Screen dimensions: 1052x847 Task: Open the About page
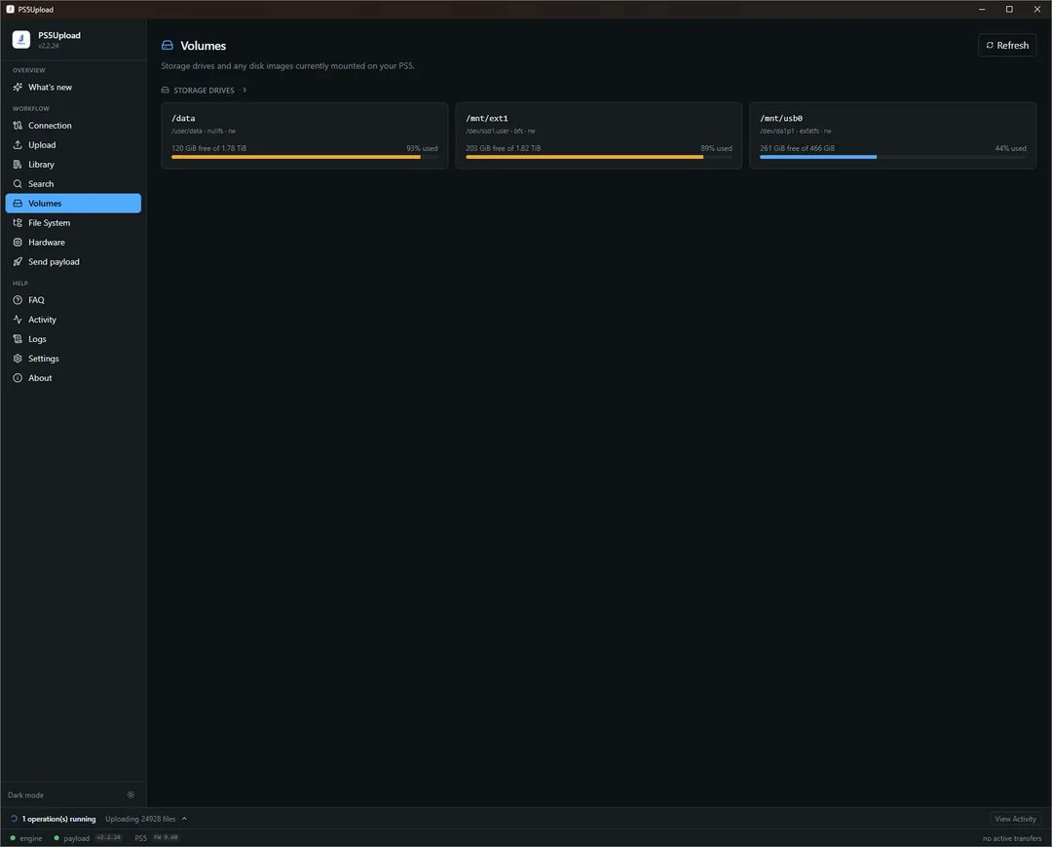tap(73, 378)
